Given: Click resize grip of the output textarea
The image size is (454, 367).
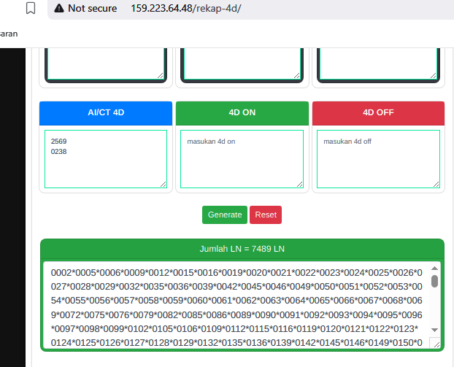Looking at the screenshot, I should coord(436,343).
